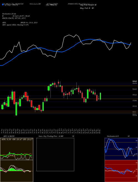The image size is (138, 182).
Task: Open the red RSI mini chart
Action: coord(121,171)
